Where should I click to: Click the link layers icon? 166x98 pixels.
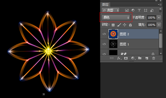coord(112,58)
